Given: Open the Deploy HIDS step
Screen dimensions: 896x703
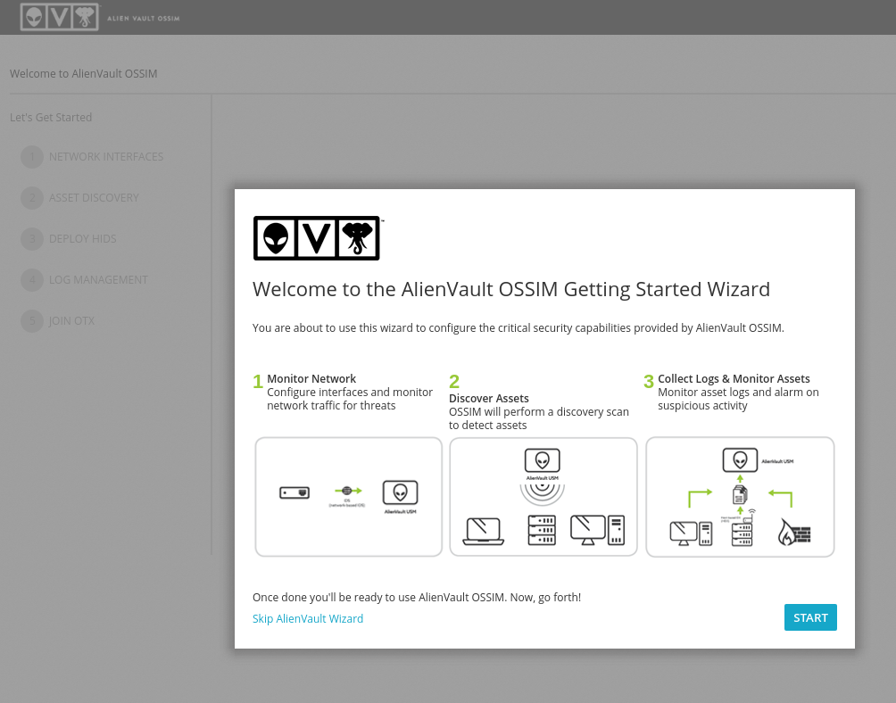Looking at the screenshot, I should point(82,239).
